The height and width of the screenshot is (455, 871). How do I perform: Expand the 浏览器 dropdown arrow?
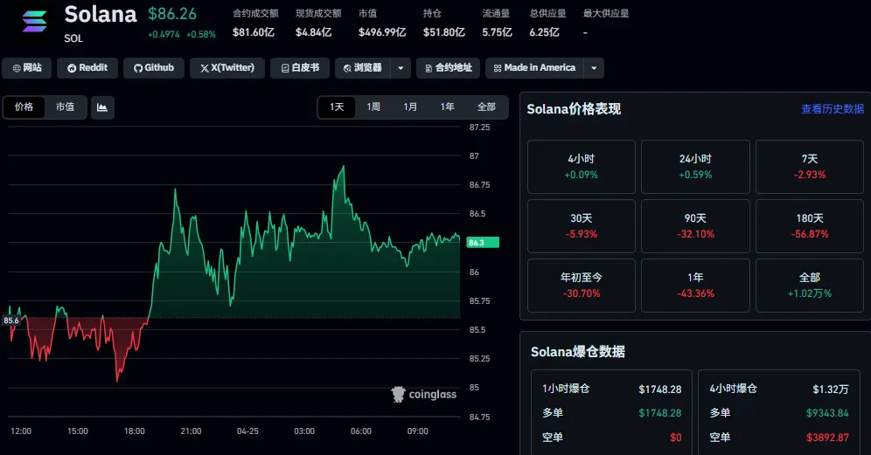[401, 68]
